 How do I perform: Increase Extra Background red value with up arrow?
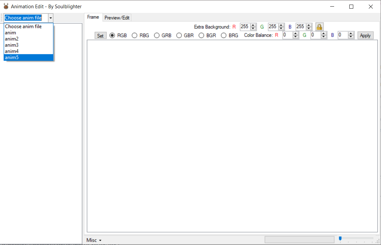click(253, 25)
